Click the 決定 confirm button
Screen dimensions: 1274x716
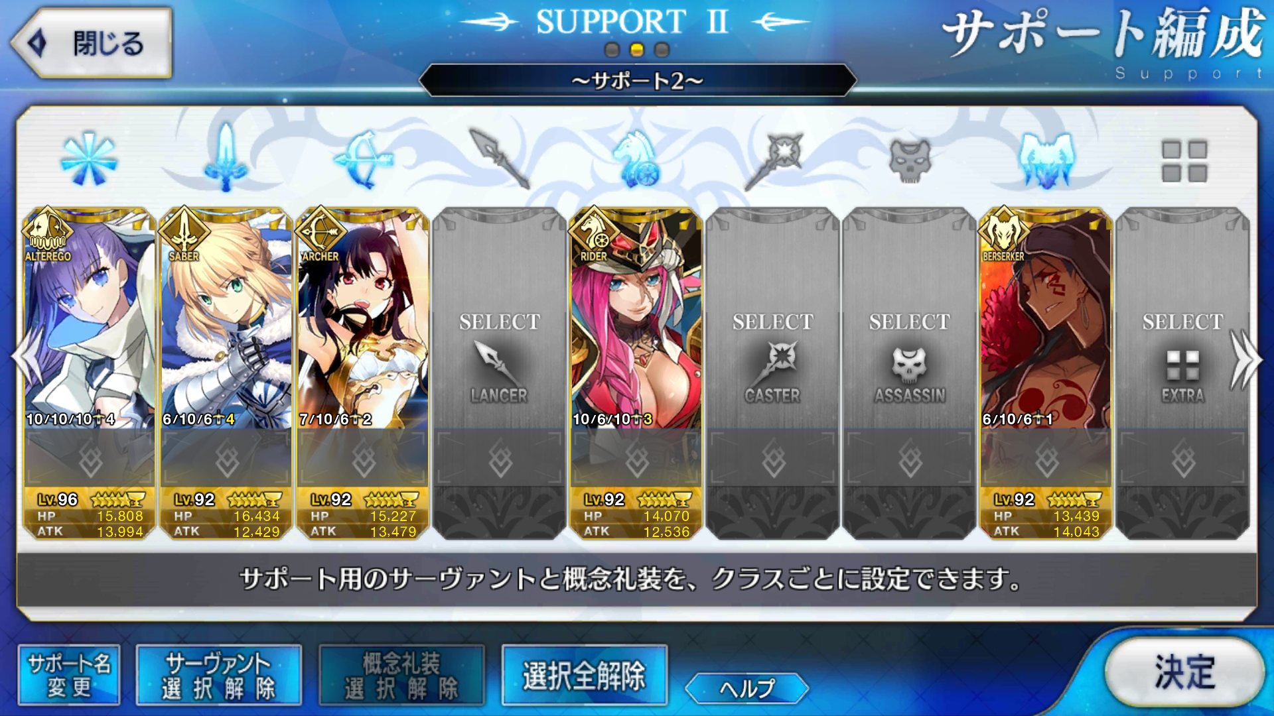point(1184,672)
